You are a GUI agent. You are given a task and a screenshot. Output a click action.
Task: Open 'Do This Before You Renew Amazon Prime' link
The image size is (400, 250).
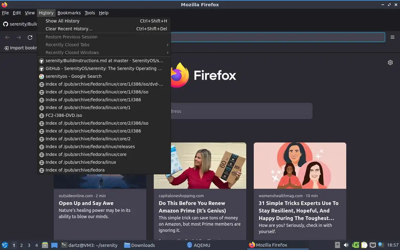[x=192, y=207]
